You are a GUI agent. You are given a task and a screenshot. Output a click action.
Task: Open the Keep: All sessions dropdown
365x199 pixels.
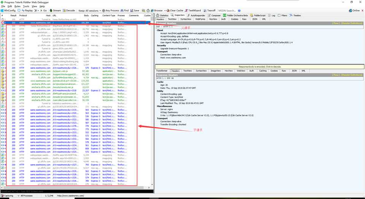(90, 11)
